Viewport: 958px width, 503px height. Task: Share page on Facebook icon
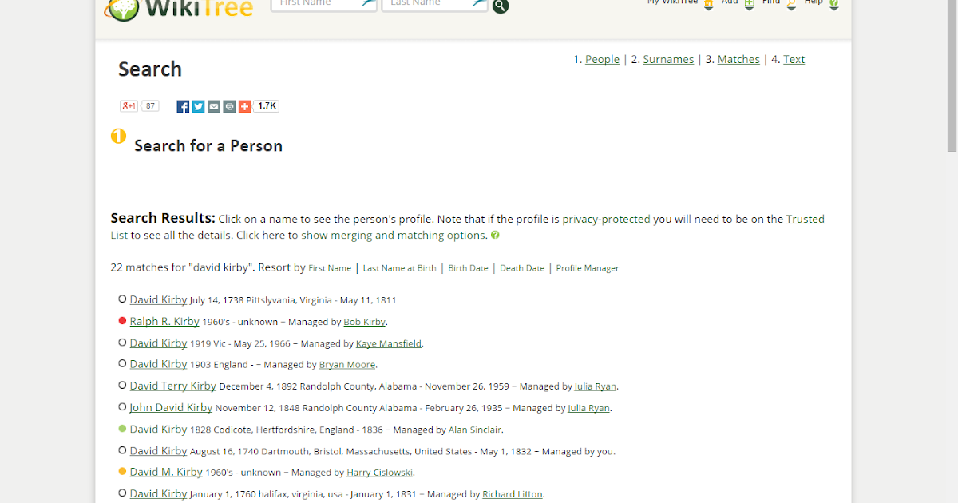(183, 106)
